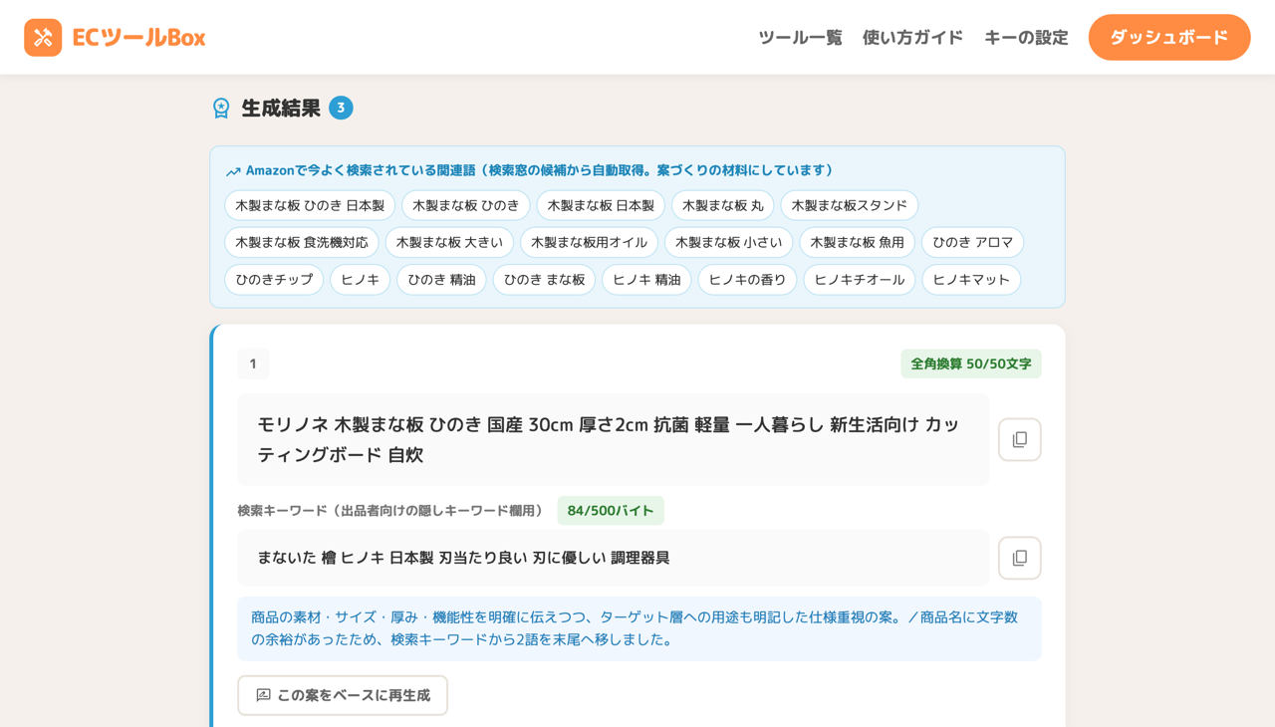Open the 使い方ガイド navigation link
The width and height of the screenshot is (1275, 727).
coord(912,37)
